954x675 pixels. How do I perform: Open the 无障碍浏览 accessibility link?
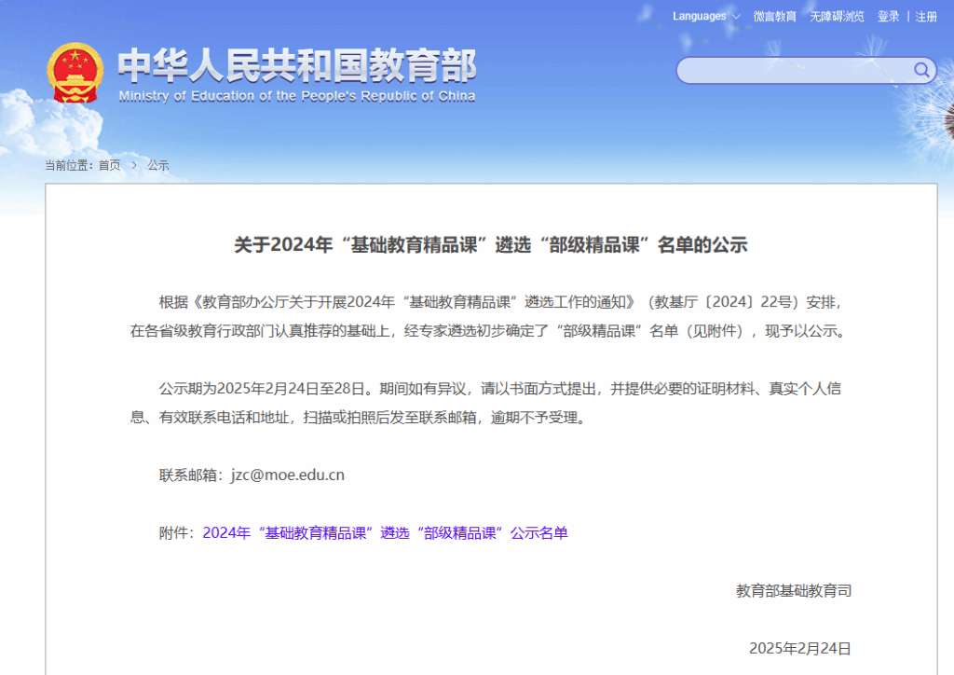[837, 17]
